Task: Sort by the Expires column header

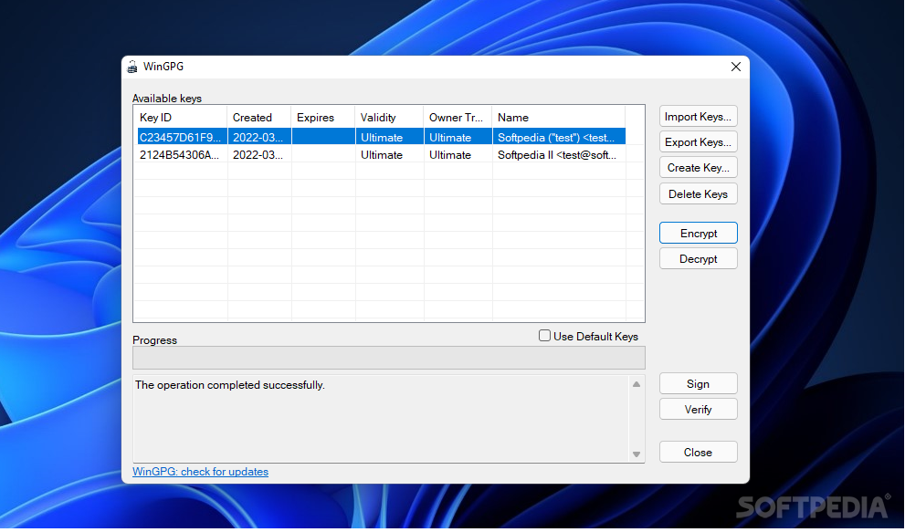Action: click(323, 117)
